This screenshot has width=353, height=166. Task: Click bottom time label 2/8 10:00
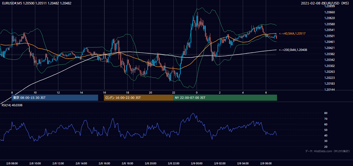[35, 164]
